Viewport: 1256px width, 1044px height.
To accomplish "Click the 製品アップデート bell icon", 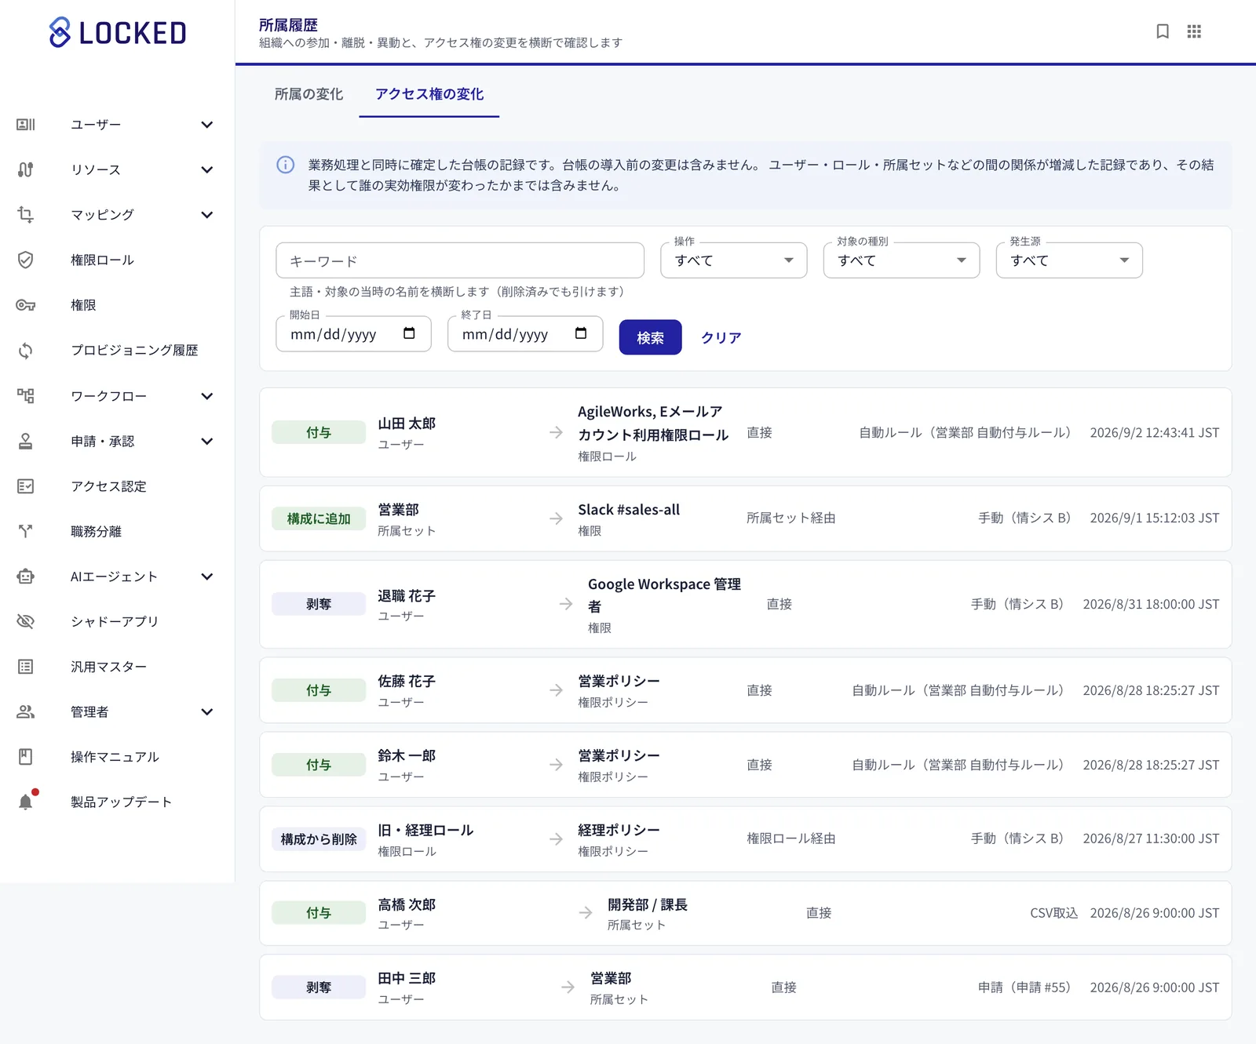I will tap(26, 802).
